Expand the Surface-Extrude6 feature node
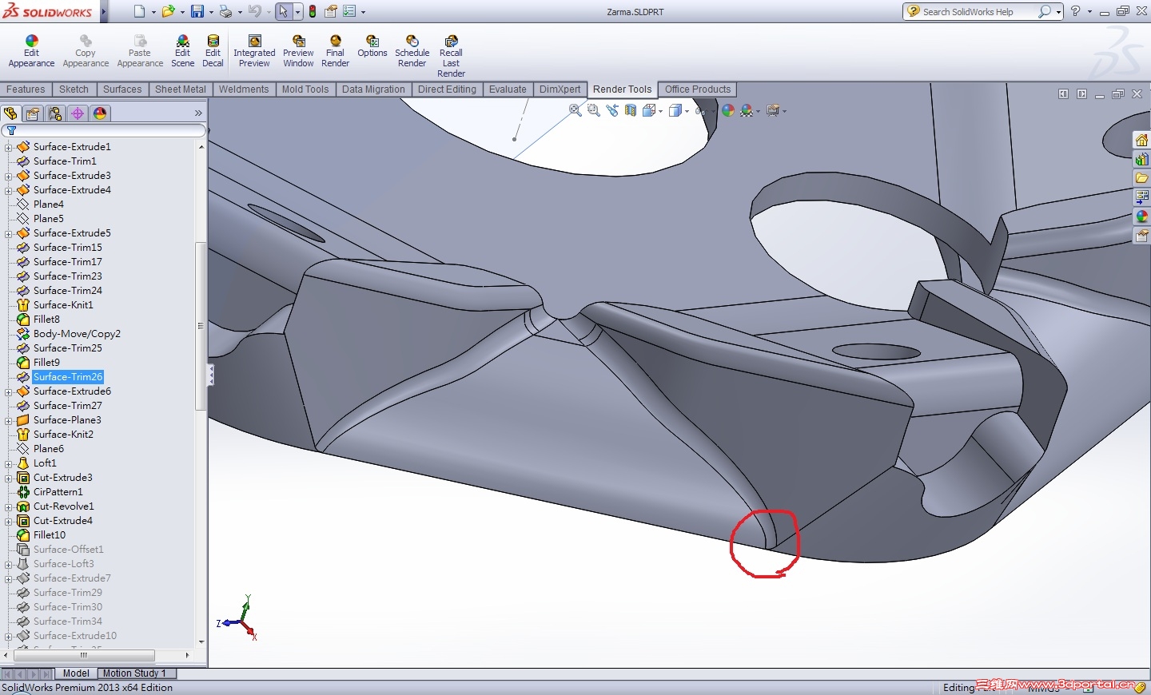The height and width of the screenshot is (695, 1151). tap(8, 391)
